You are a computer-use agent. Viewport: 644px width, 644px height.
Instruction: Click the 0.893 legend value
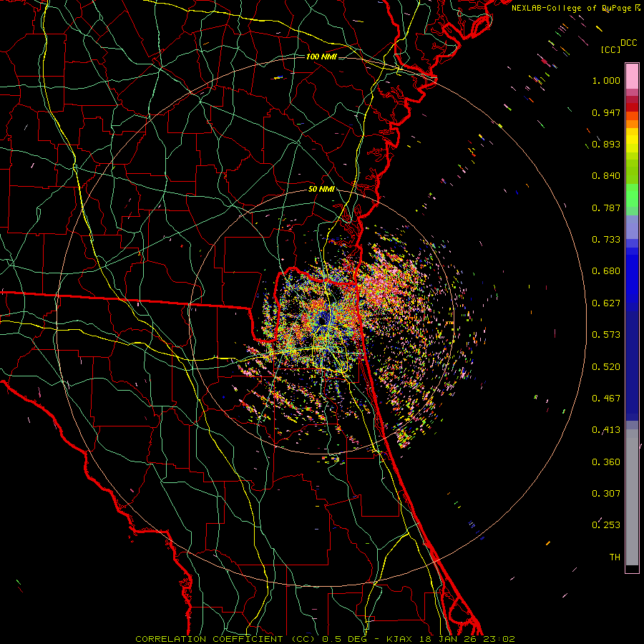point(606,144)
